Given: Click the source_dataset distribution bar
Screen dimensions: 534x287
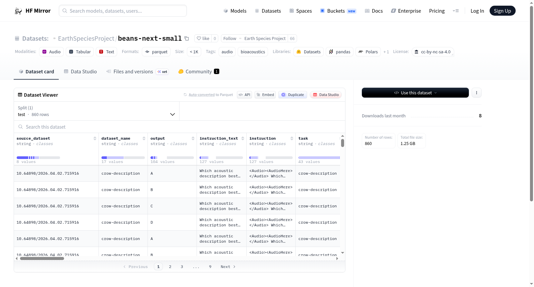Looking at the screenshot, I should click(38, 158).
